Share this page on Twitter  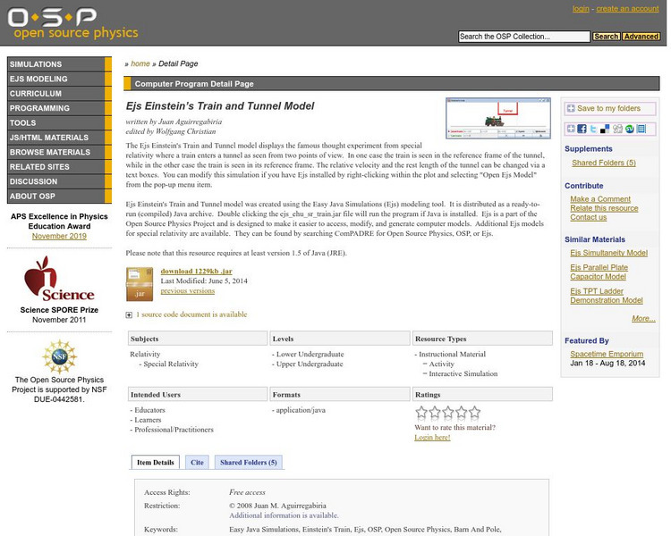tap(593, 129)
